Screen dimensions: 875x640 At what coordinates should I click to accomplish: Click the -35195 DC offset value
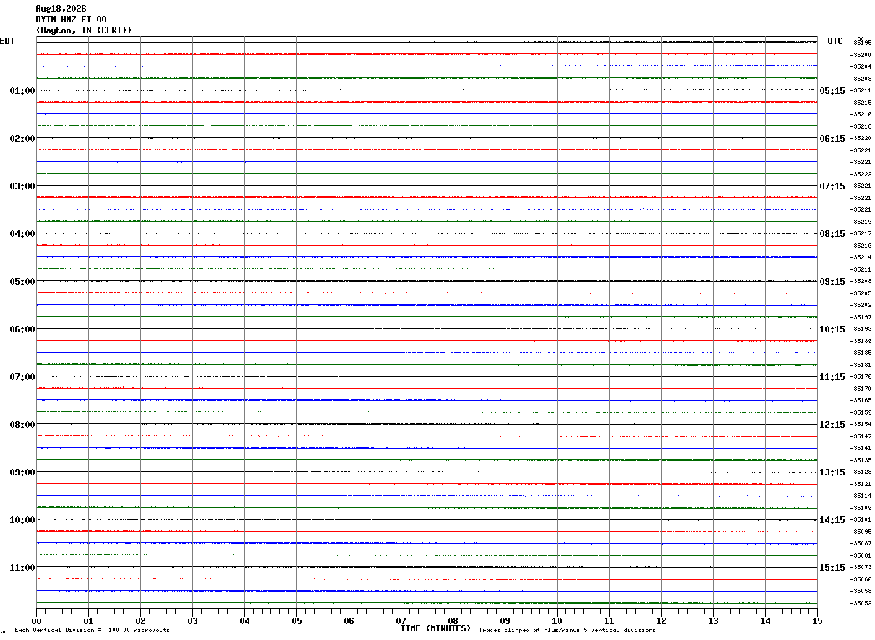[861, 43]
